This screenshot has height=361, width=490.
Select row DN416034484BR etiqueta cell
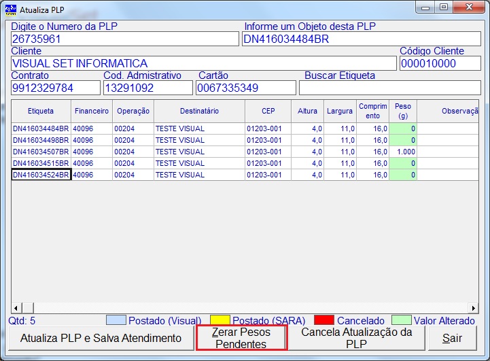point(41,128)
